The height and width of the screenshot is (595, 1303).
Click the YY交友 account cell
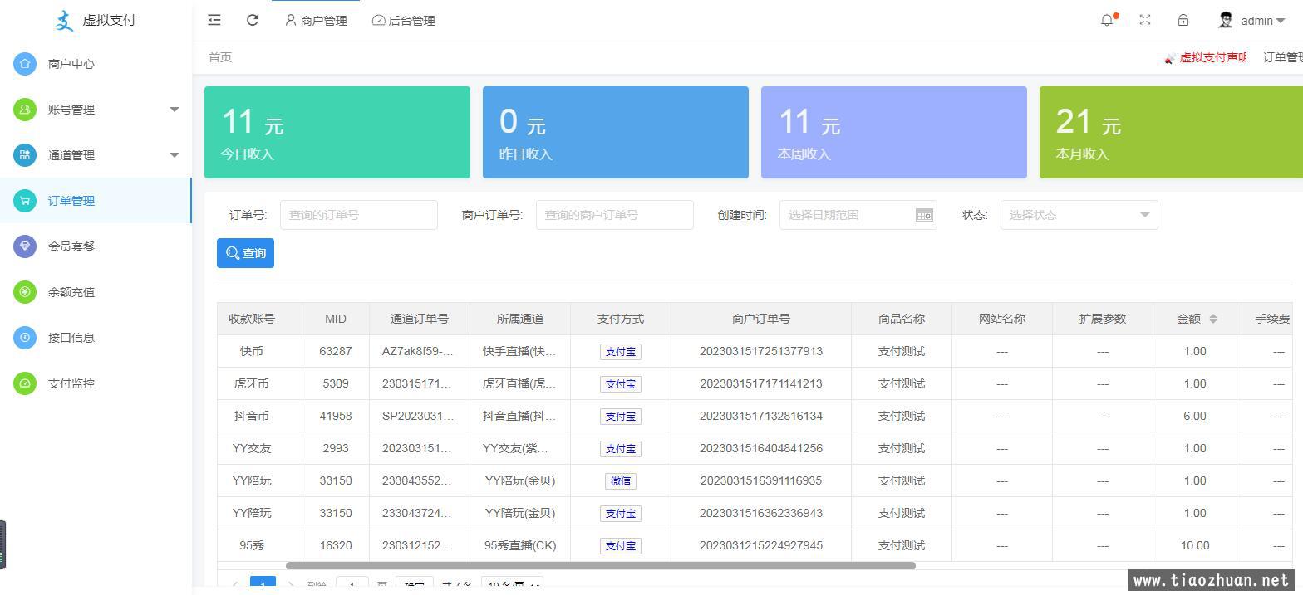(252, 448)
